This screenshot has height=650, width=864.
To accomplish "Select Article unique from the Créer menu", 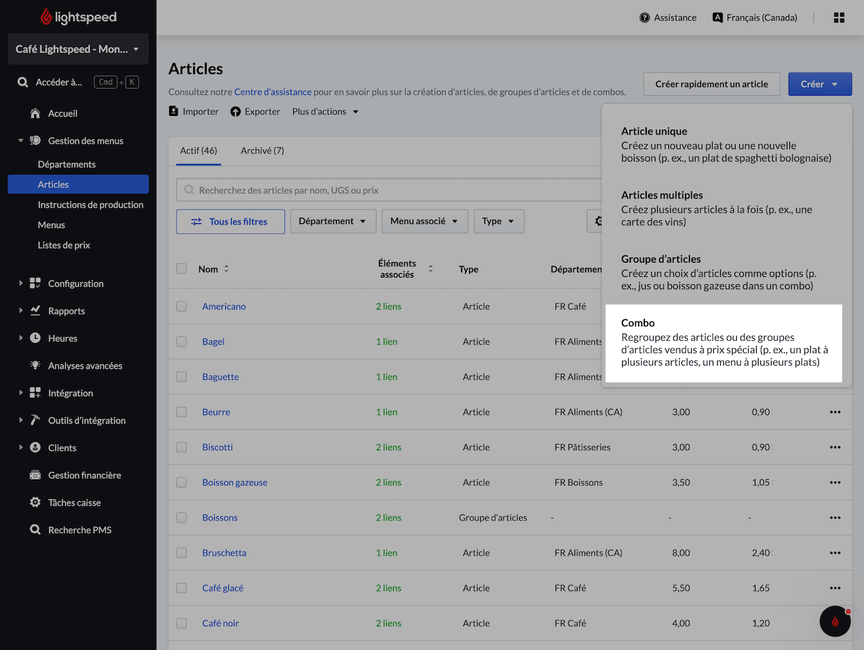I will click(x=726, y=144).
